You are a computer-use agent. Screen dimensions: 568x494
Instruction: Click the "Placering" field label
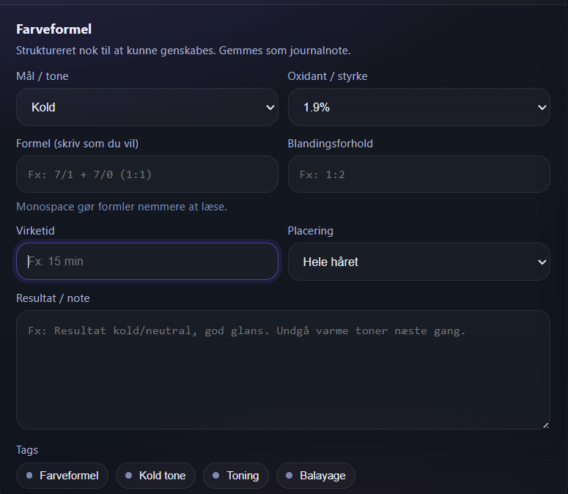[310, 231]
